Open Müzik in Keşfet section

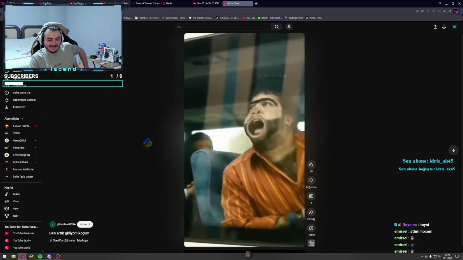16,194
